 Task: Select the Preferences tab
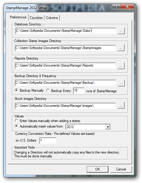[18, 17]
